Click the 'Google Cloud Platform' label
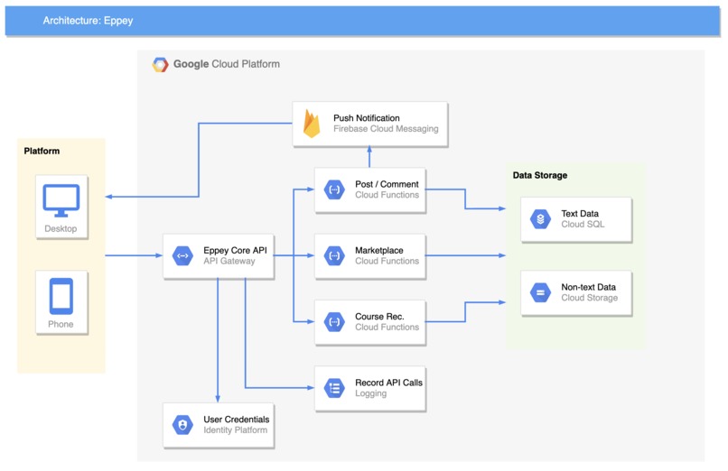728x471 pixels. coord(227,64)
